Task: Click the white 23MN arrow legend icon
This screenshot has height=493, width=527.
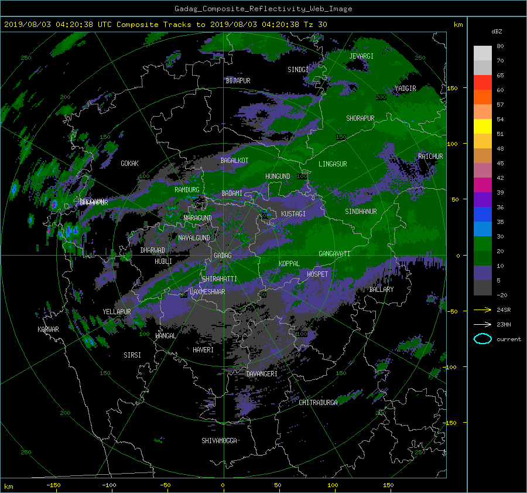Action: (482, 324)
